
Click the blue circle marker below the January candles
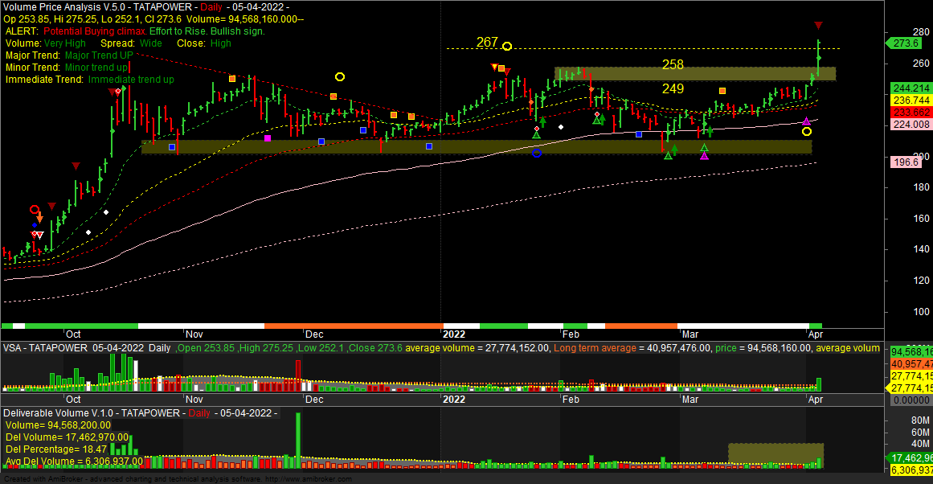537,153
